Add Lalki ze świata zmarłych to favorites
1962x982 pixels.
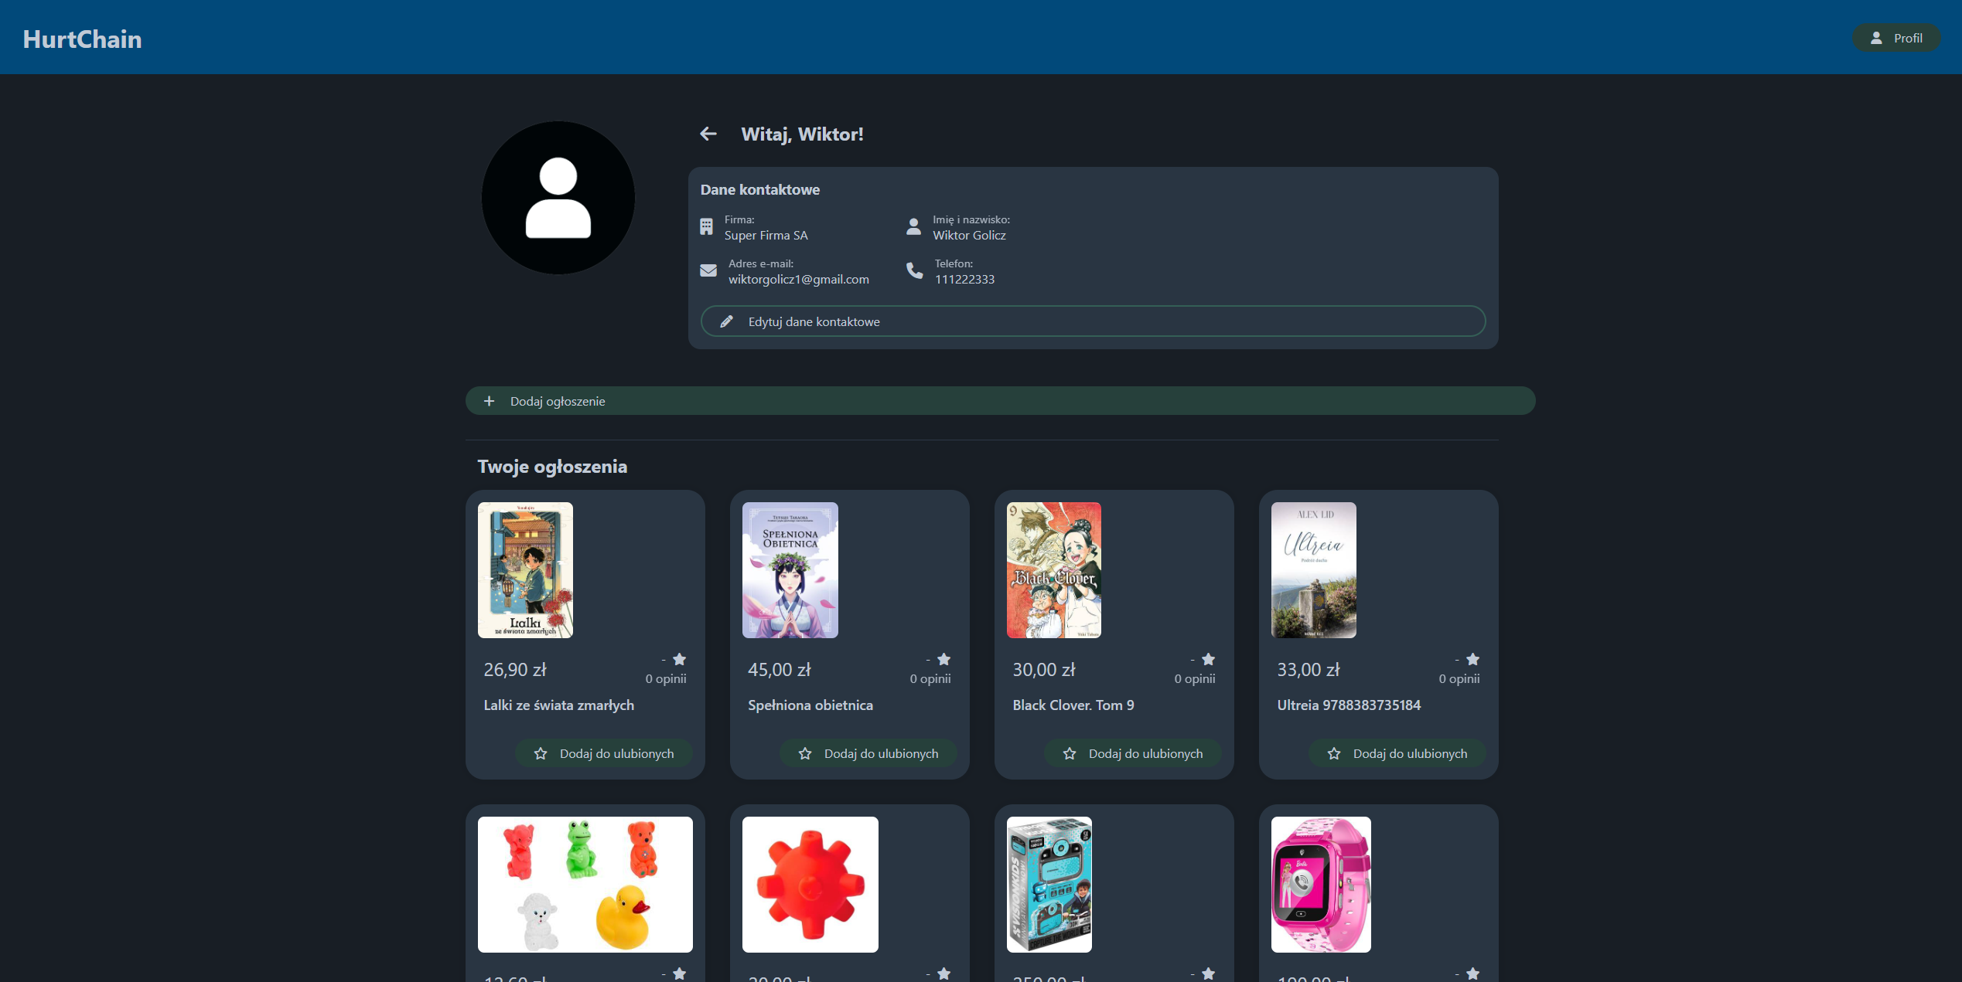point(604,753)
